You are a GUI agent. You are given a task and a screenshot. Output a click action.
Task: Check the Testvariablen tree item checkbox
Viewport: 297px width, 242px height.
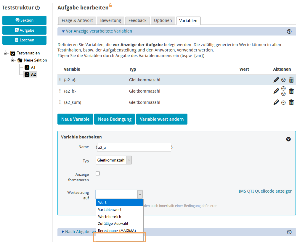coord(13,53)
